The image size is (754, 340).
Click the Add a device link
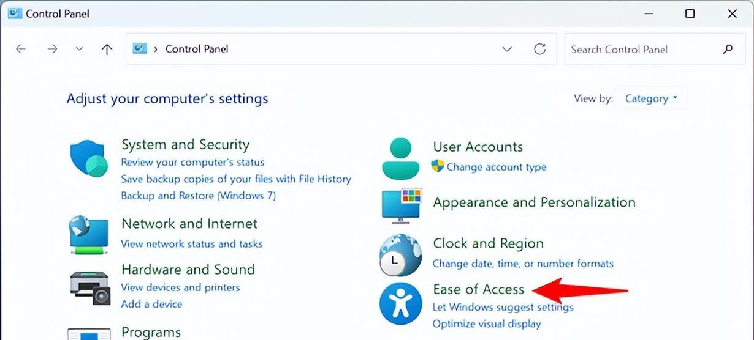coord(151,304)
